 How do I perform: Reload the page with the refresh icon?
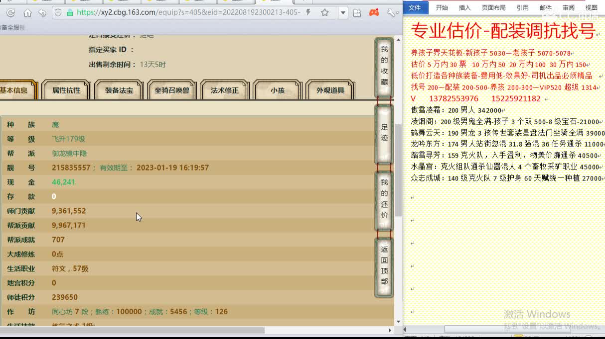pos(10,13)
